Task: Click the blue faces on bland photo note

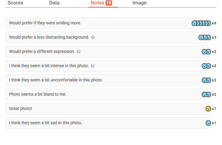Action: [x=206, y=94]
